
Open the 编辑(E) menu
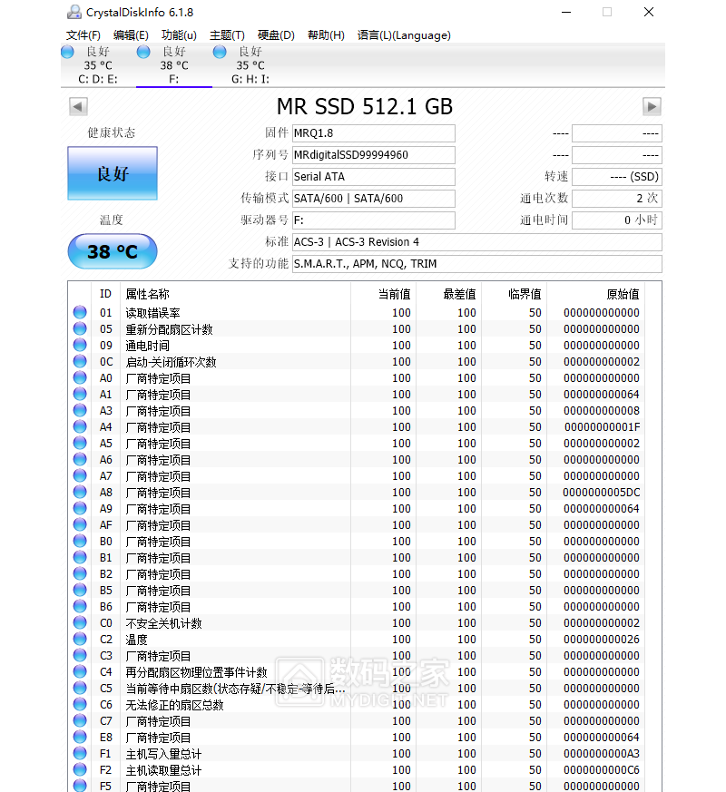pyautogui.click(x=131, y=35)
